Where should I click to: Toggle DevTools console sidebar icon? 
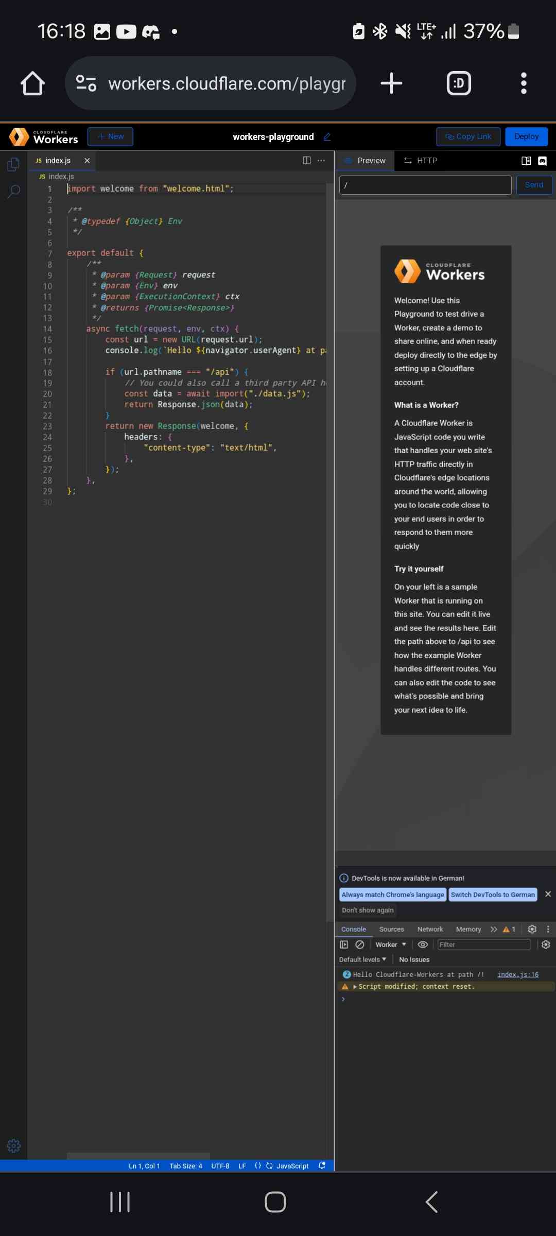pyautogui.click(x=344, y=945)
